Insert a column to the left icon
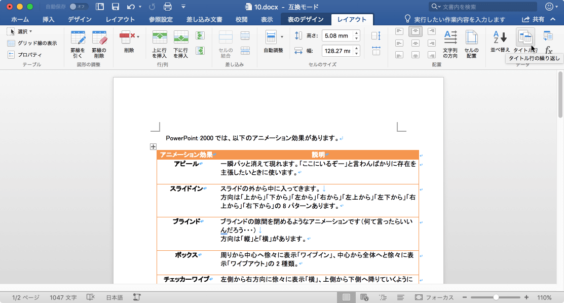Image resolution: width=564 pixels, height=303 pixels. tap(200, 35)
